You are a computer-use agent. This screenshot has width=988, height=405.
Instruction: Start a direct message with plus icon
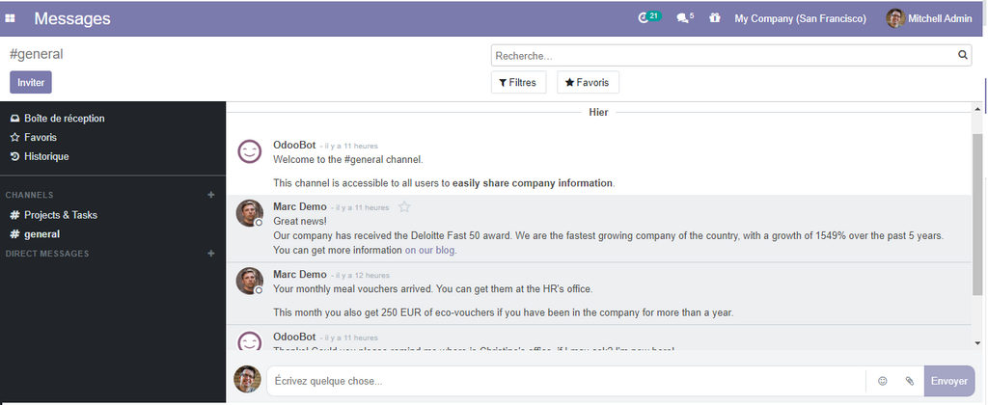pos(211,254)
